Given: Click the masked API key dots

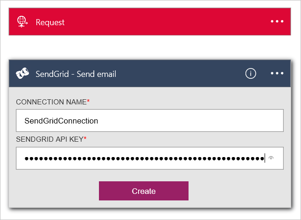Looking at the screenshot, I should (144, 158).
